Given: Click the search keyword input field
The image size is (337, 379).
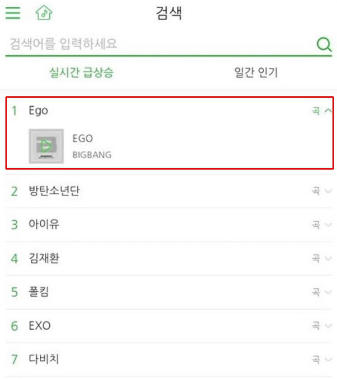Looking at the screenshot, I should tap(160, 44).
